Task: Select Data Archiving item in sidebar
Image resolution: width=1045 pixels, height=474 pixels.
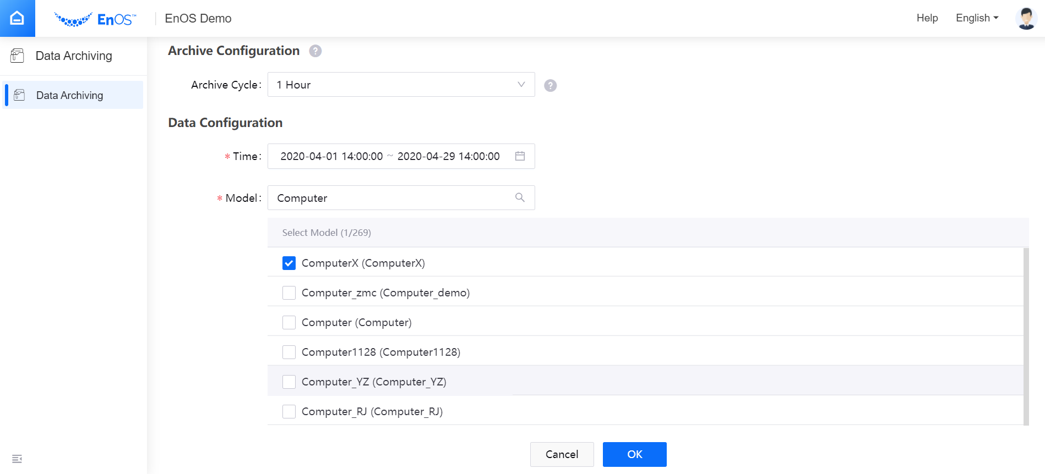Action: 74,95
